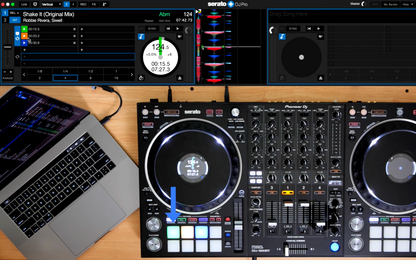
Task: Expand the REL mode dropdown
Action: [x=14, y=13]
